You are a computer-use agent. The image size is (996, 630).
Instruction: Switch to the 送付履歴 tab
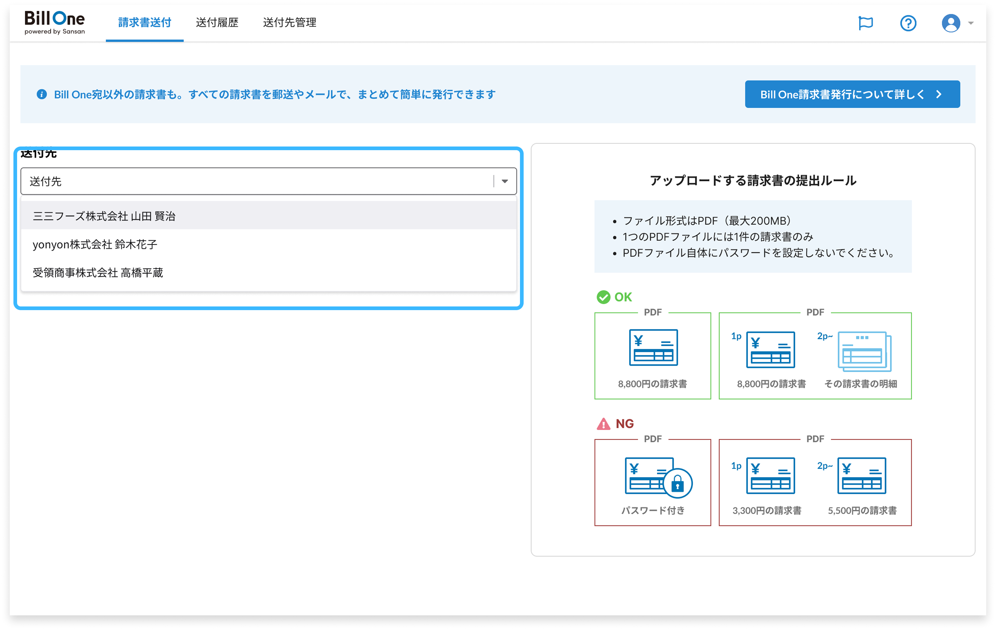tap(217, 22)
